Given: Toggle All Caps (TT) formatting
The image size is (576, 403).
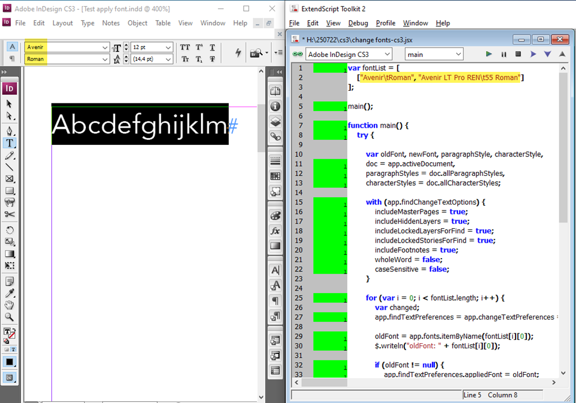Looking at the screenshot, I should [x=185, y=47].
